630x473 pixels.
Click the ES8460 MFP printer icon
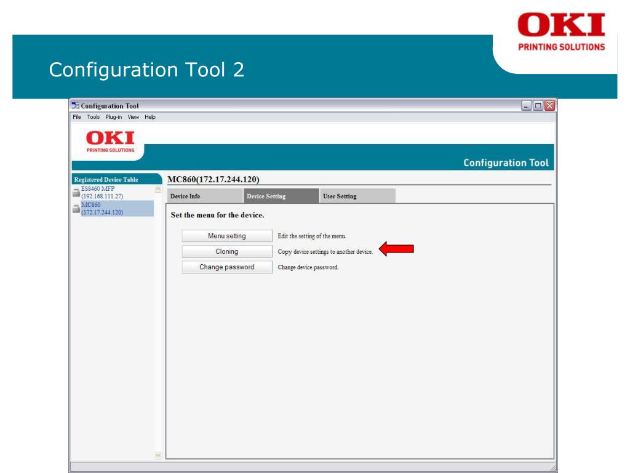click(76, 193)
